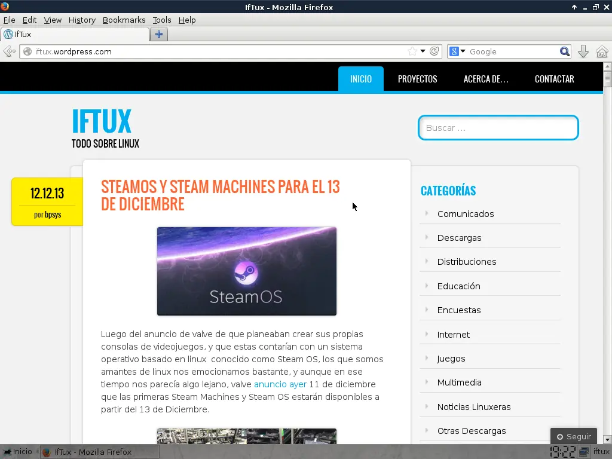
Task: Click the scrollbar up arrow
Action: tap(607, 66)
